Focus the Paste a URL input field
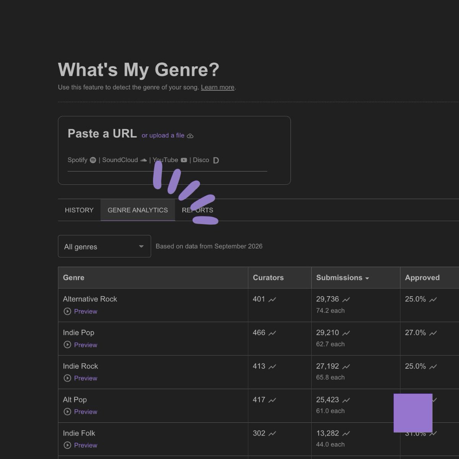 coord(167,161)
